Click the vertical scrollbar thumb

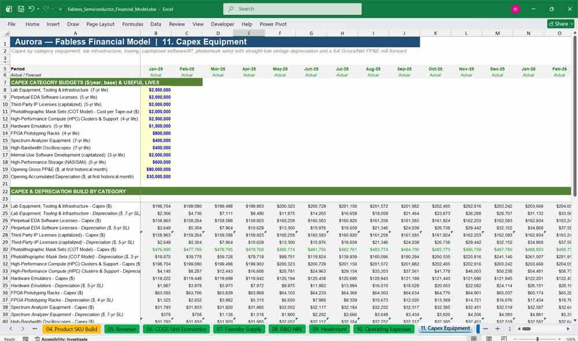[x=575, y=116]
